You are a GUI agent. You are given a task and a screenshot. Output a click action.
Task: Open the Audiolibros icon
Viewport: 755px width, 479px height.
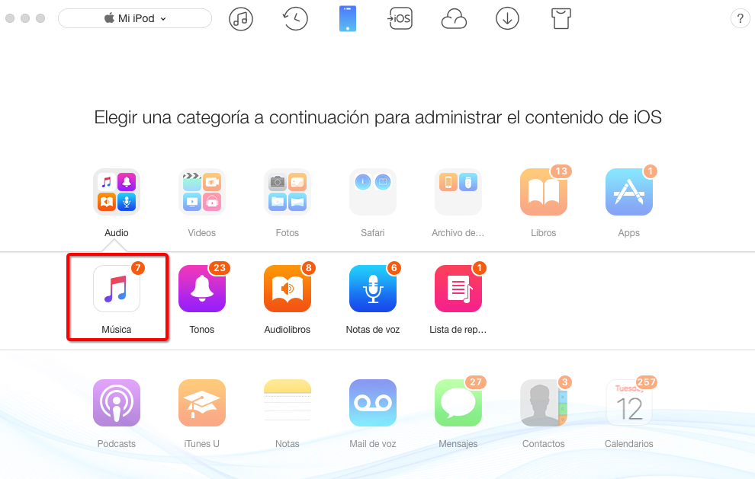pos(288,289)
